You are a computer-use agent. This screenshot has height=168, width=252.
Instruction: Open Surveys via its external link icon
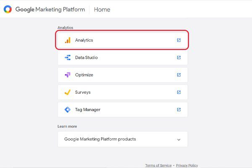tap(179, 92)
